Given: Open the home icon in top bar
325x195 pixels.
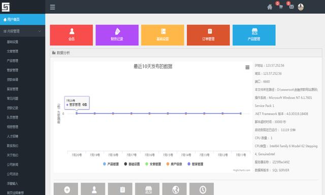Looking at the screenshot, I should pyautogui.click(x=270, y=7).
